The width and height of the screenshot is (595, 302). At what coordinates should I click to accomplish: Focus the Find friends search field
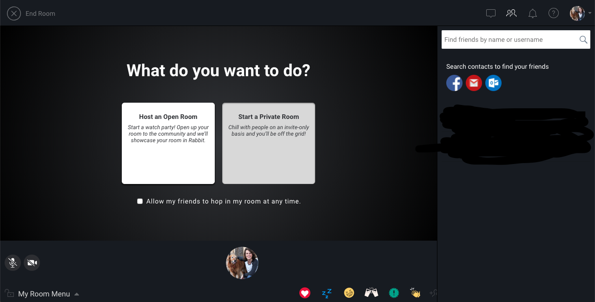pyautogui.click(x=509, y=39)
